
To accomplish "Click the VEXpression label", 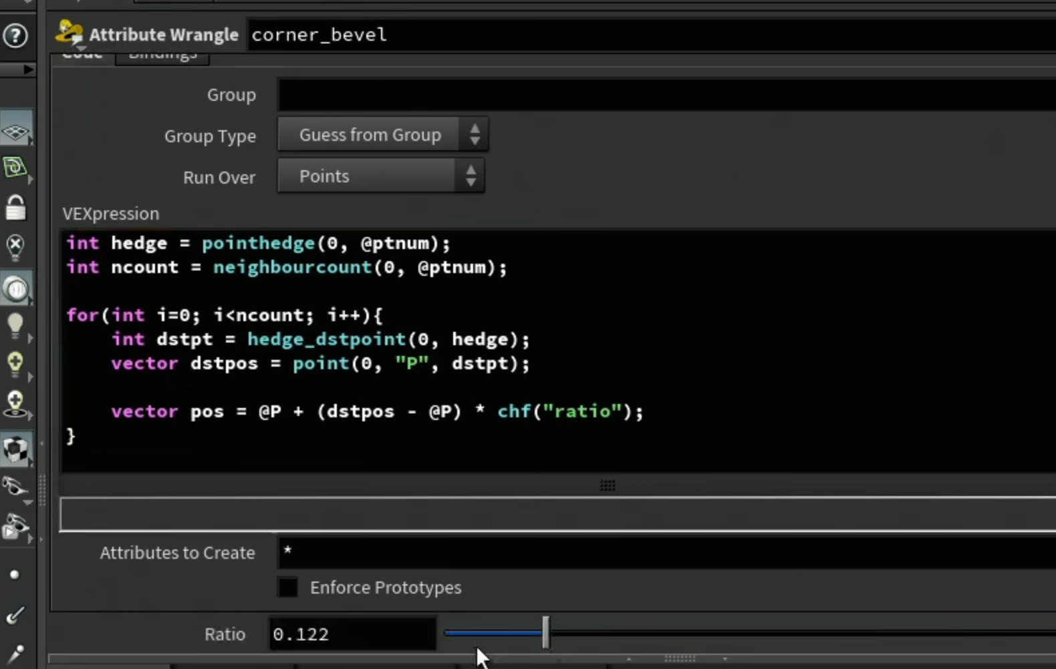I will [111, 214].
